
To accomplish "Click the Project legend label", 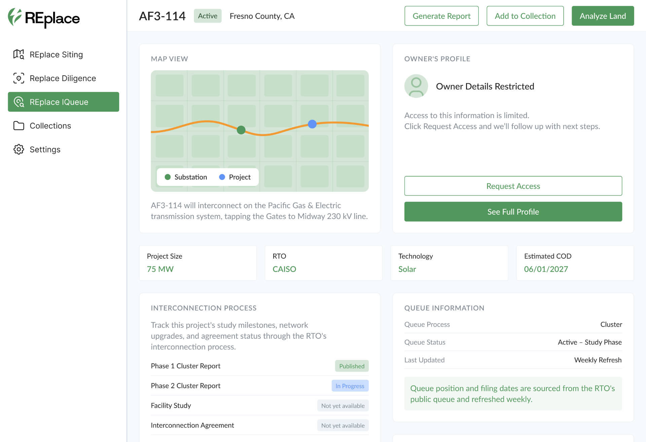I will (x=240, y=177).
